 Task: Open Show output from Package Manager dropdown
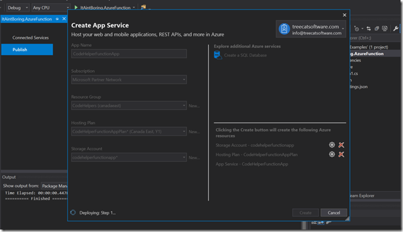point(54,186)
